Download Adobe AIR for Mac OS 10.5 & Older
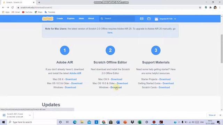Screen dimensions: 223x125 77,83
